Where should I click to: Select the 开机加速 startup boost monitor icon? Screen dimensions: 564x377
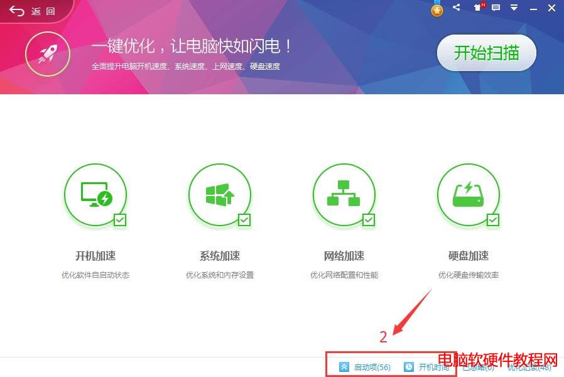pyautogui.click(x=95, y=195)
